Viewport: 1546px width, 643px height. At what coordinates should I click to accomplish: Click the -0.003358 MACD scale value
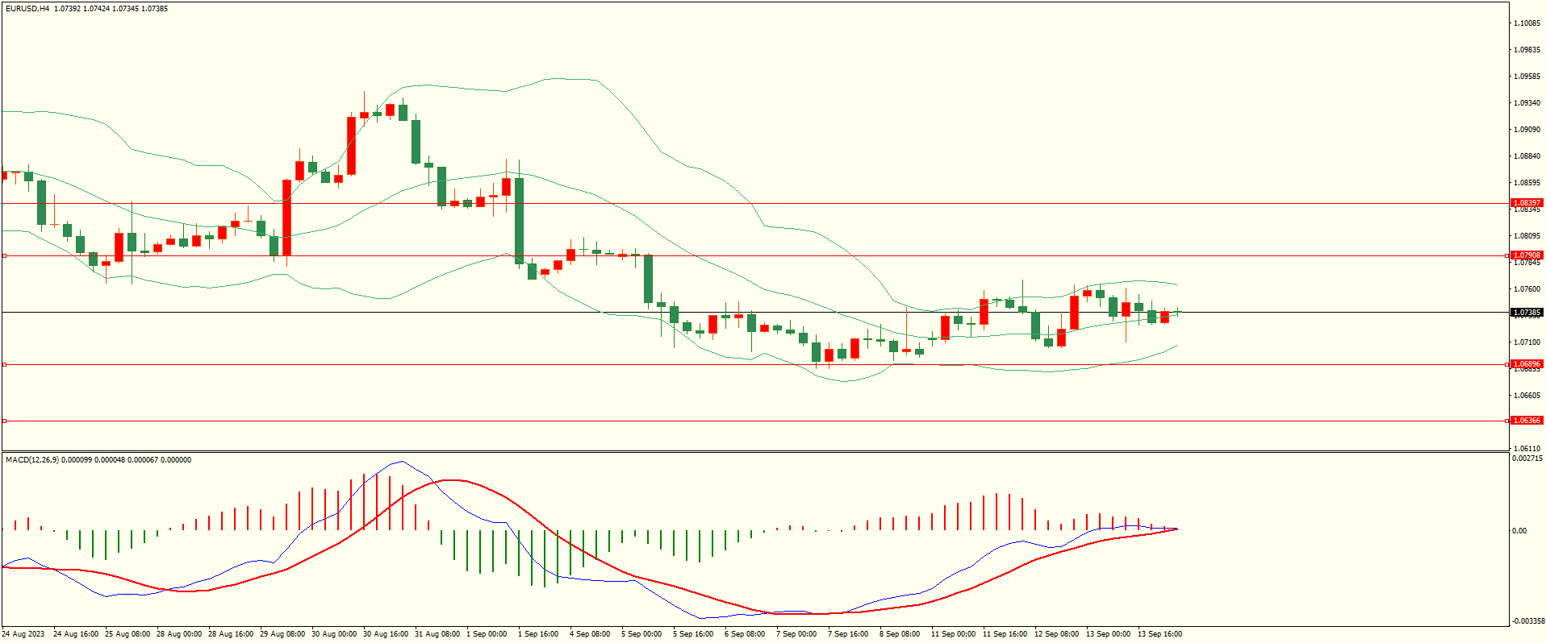click(x=1527, y=621)
